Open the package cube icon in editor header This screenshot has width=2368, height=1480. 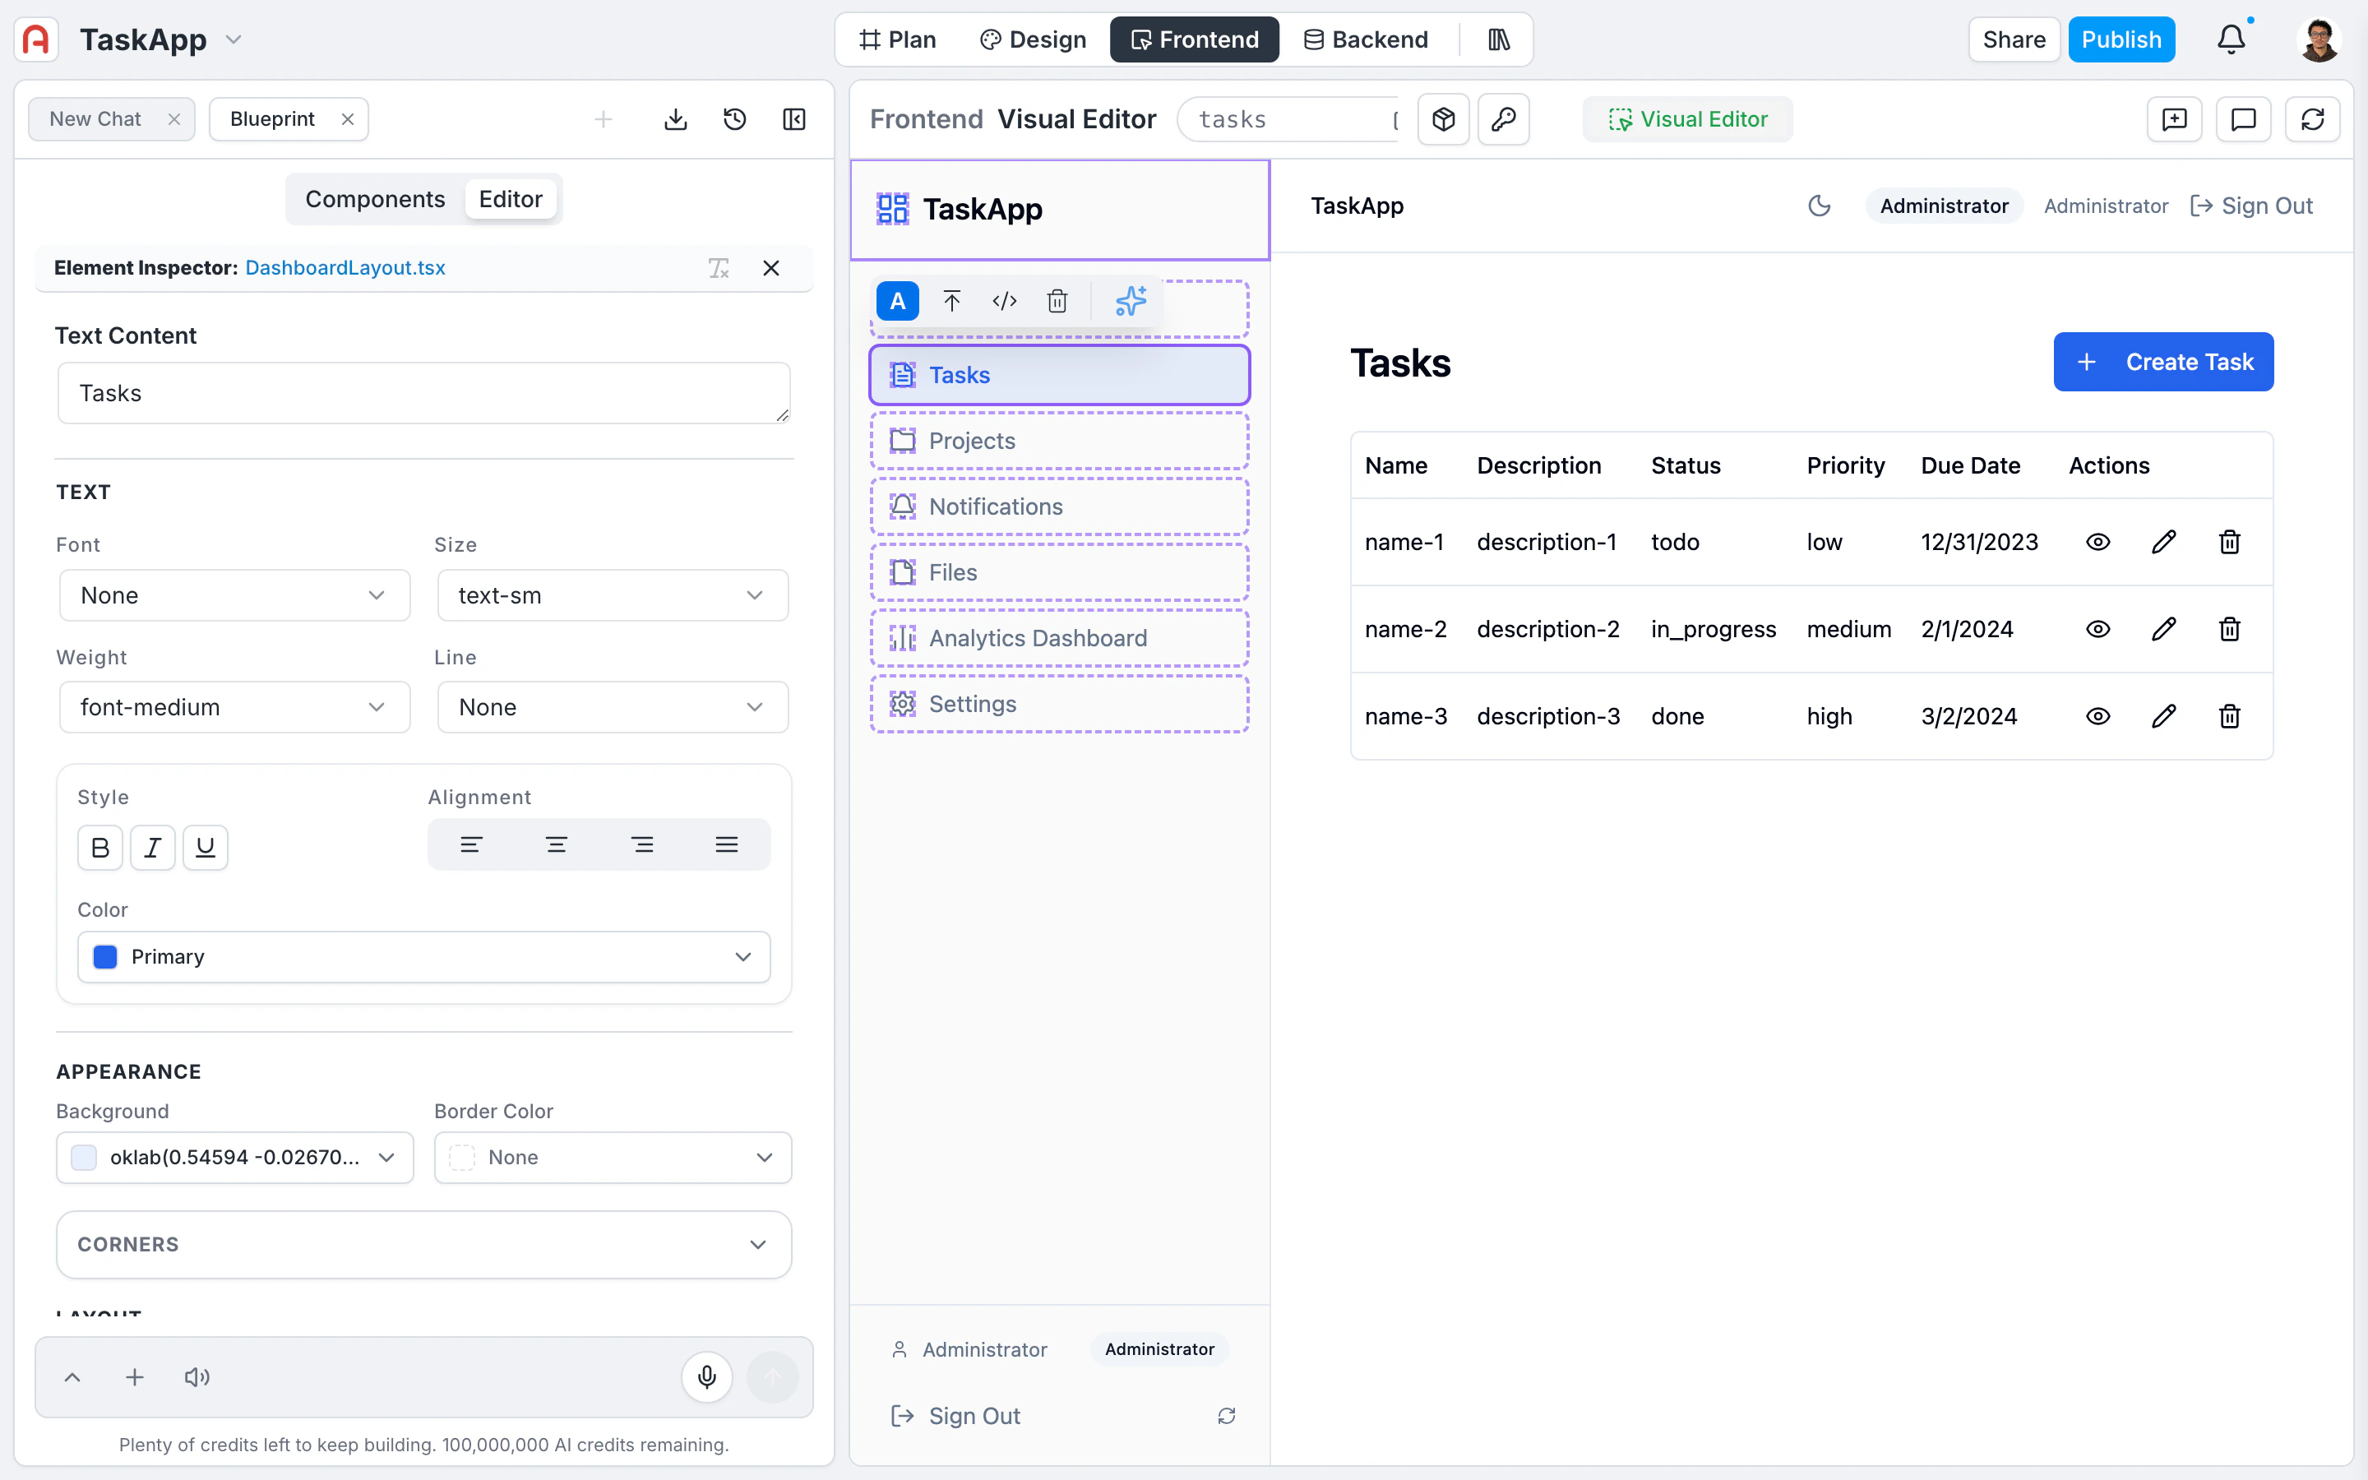[1443, 119]
